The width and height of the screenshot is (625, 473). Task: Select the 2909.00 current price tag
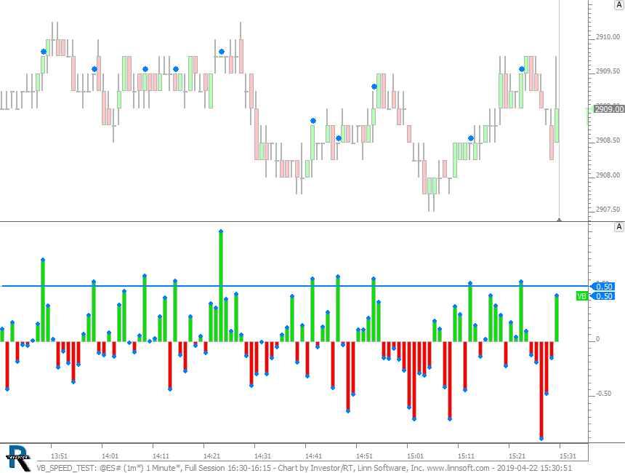(609, 109)
